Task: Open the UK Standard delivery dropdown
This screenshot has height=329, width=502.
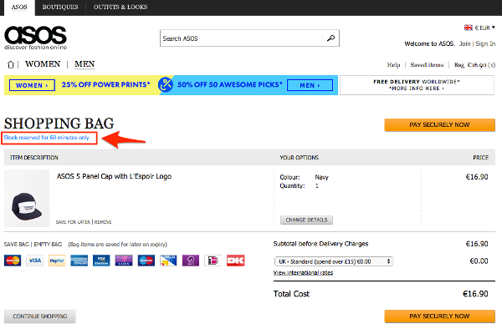Action: click(x=334, y=261)
